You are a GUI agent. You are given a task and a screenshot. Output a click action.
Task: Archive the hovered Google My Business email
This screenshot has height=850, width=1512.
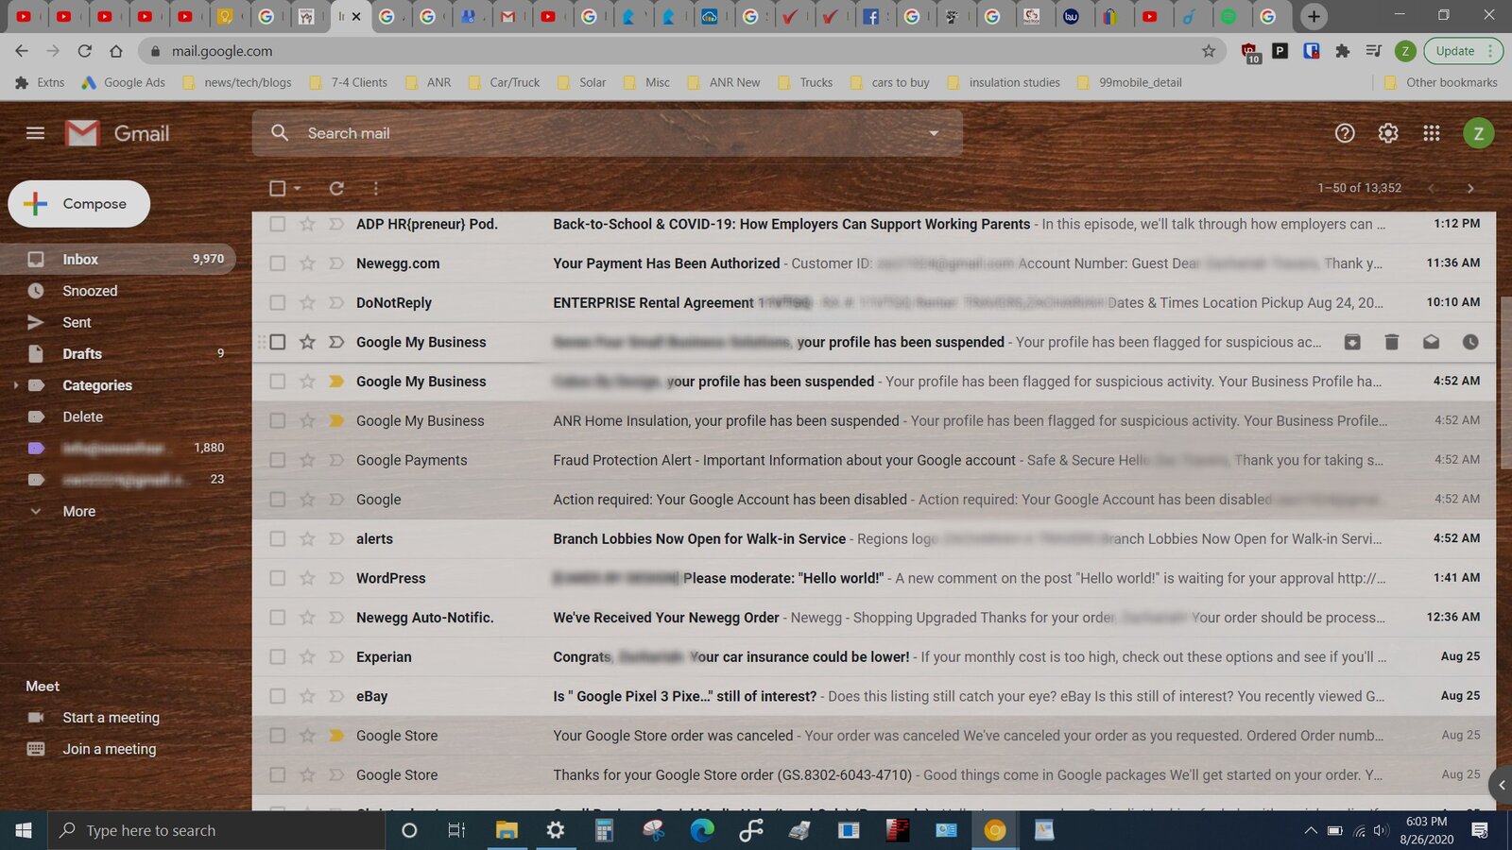pyautogui.click(x=1352, y=342)
